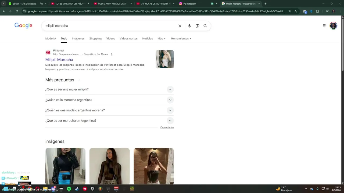Switch to Shopping tab
The height and width of the screenshot is (193, 344).
coord(95,39)
